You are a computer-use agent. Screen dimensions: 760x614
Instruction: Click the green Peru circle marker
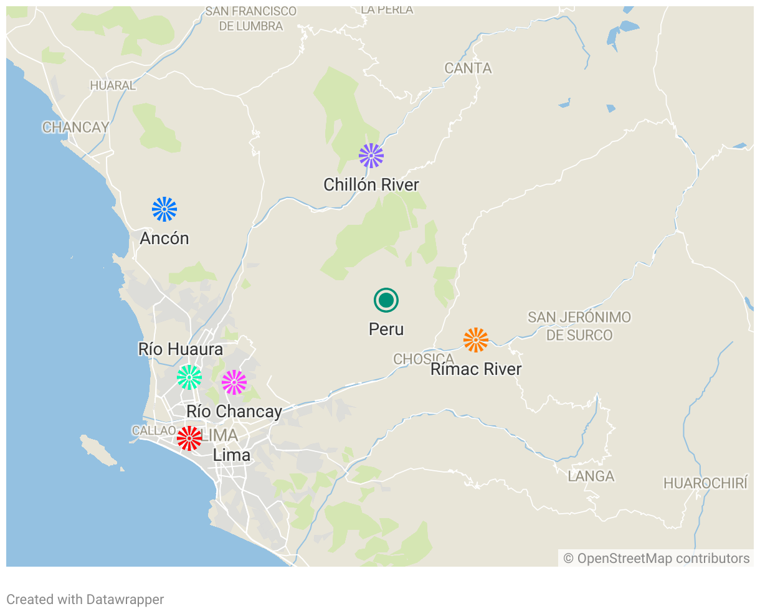[x=386, y=300]
